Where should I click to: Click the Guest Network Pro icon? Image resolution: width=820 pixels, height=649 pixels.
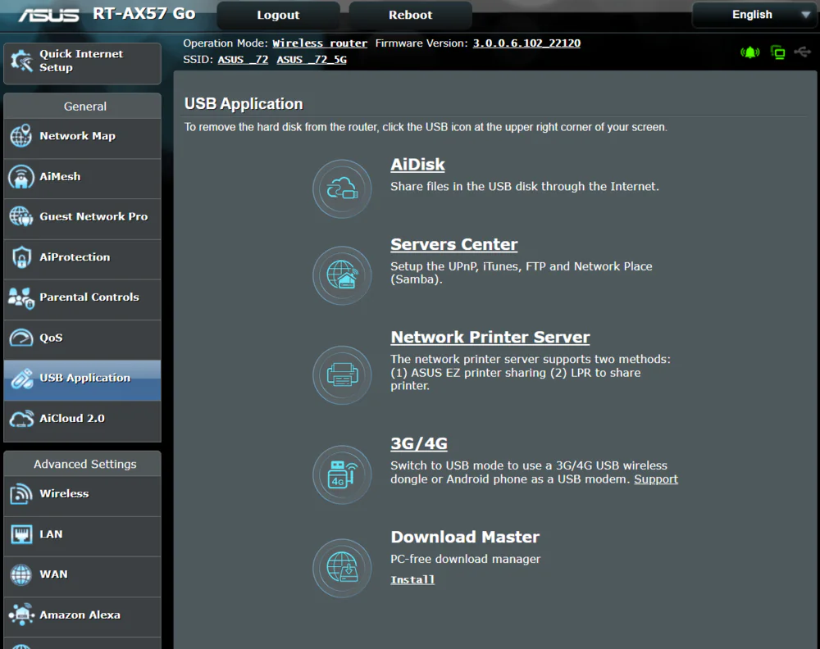click(x=21, y=216)
